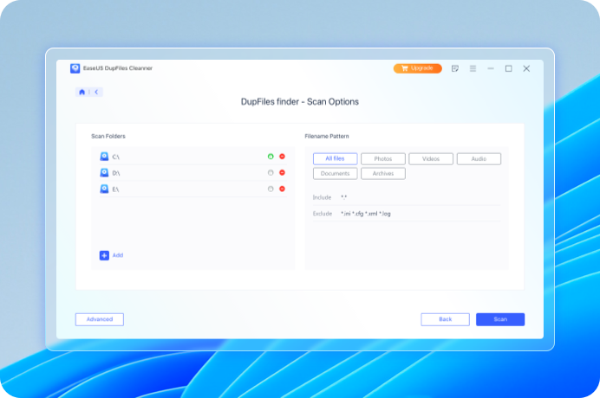
Task: Choose the Videos filename pattern
Action: (x=431, y=159)
